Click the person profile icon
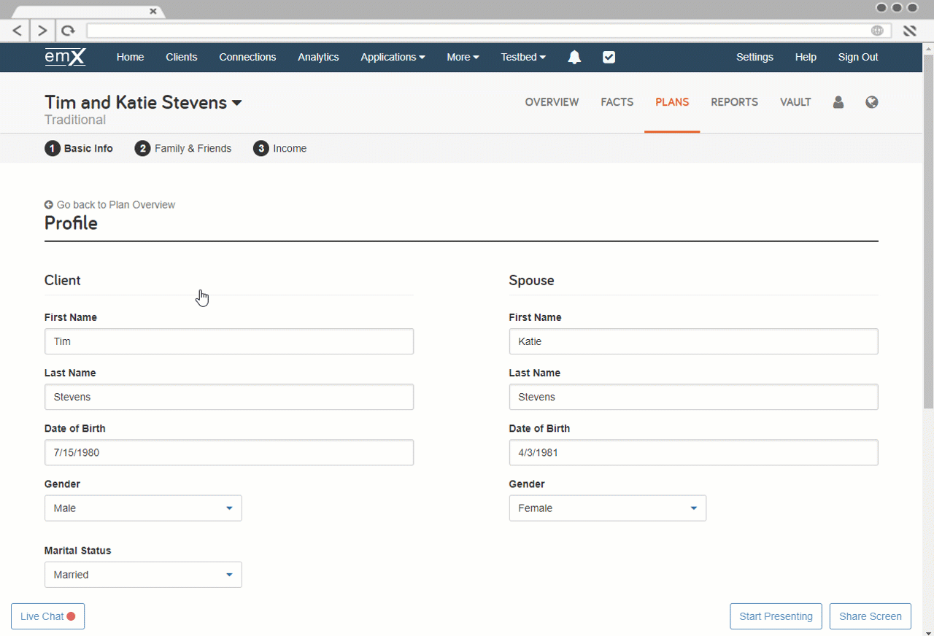Image resolution: width=934 pixels, height=636 pixels. point(838,102)
